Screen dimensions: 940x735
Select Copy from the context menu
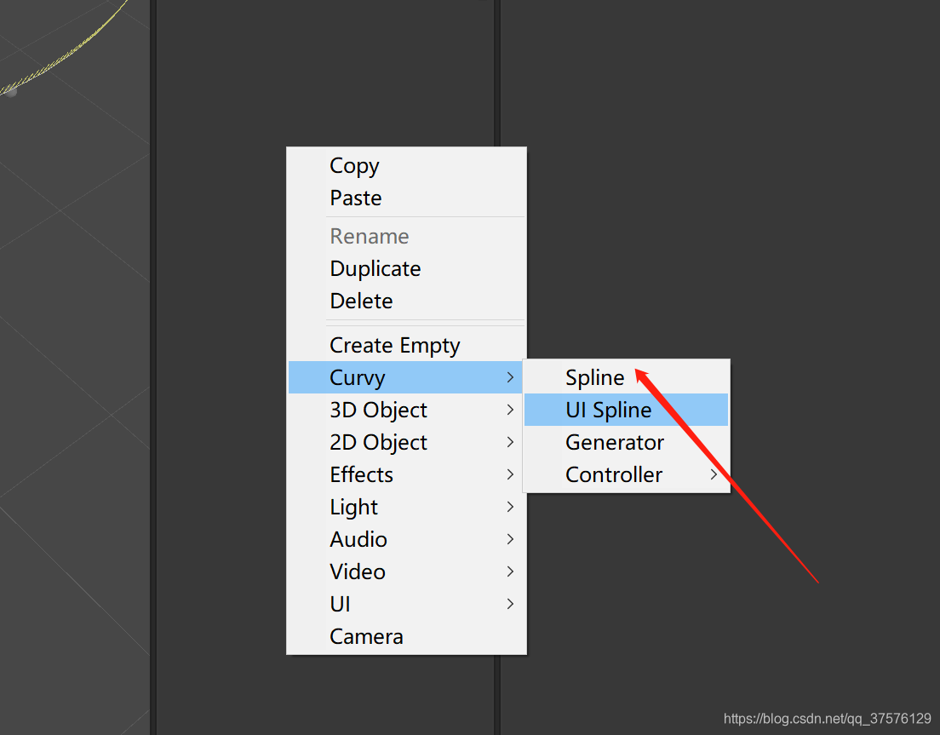(354, 166)
